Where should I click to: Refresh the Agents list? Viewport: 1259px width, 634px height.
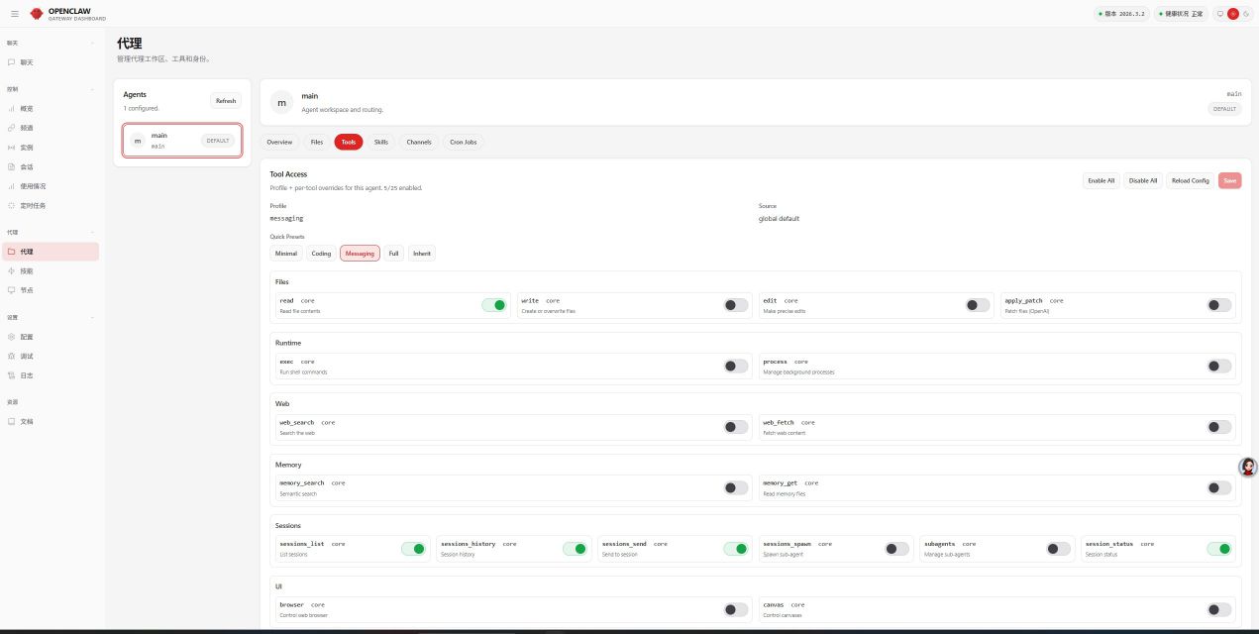tap(226, 100)
